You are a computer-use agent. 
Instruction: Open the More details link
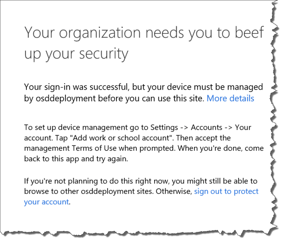point(230,98)
